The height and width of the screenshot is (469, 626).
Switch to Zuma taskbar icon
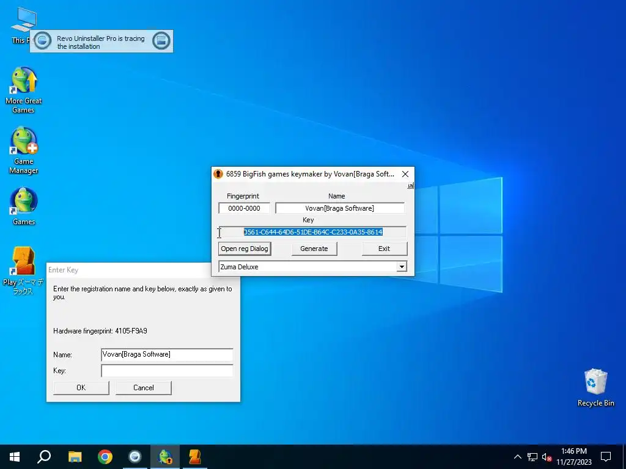pos(195,457)
